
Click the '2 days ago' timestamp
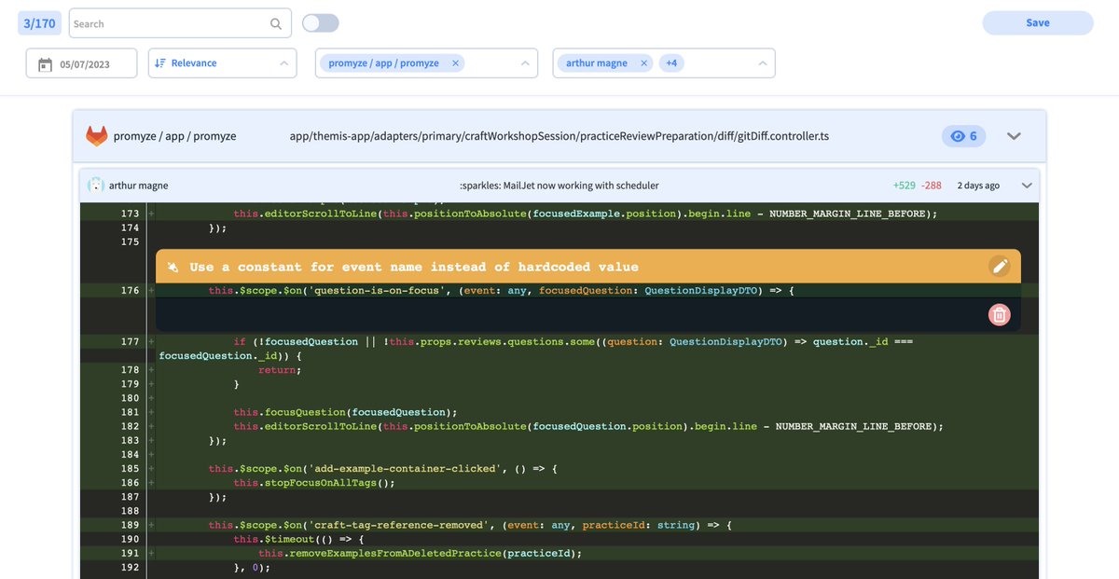(x=978, y=186)
